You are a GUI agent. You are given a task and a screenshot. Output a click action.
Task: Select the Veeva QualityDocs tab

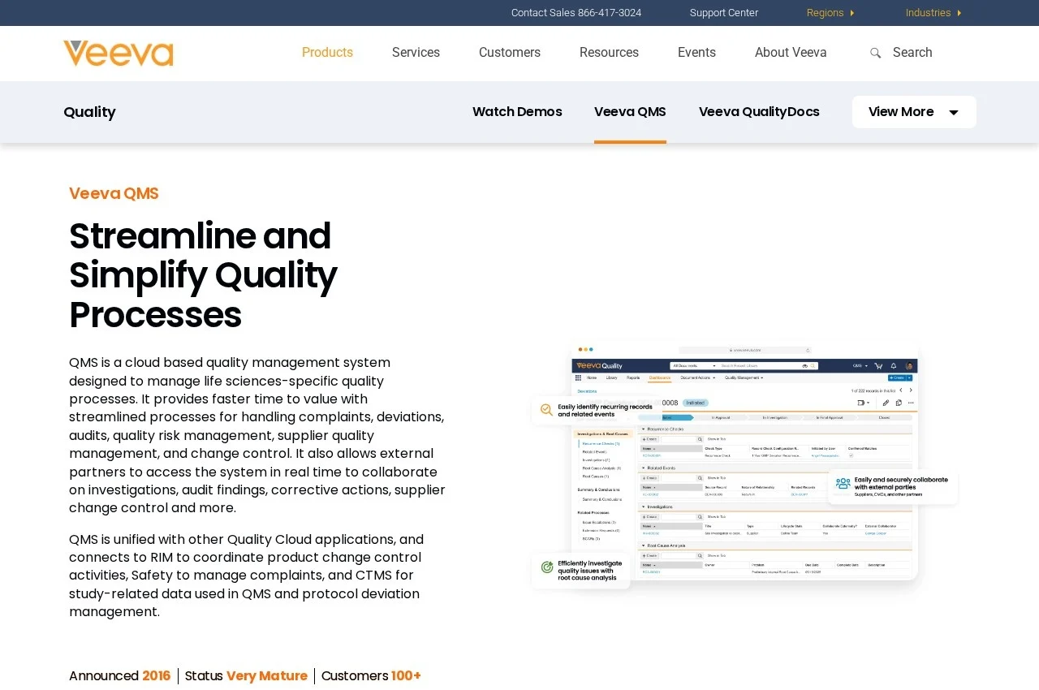pyautogui.click(x=759, y=112)
